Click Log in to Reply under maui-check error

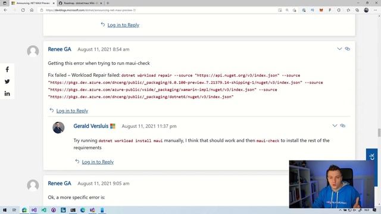tap(72, 111)
